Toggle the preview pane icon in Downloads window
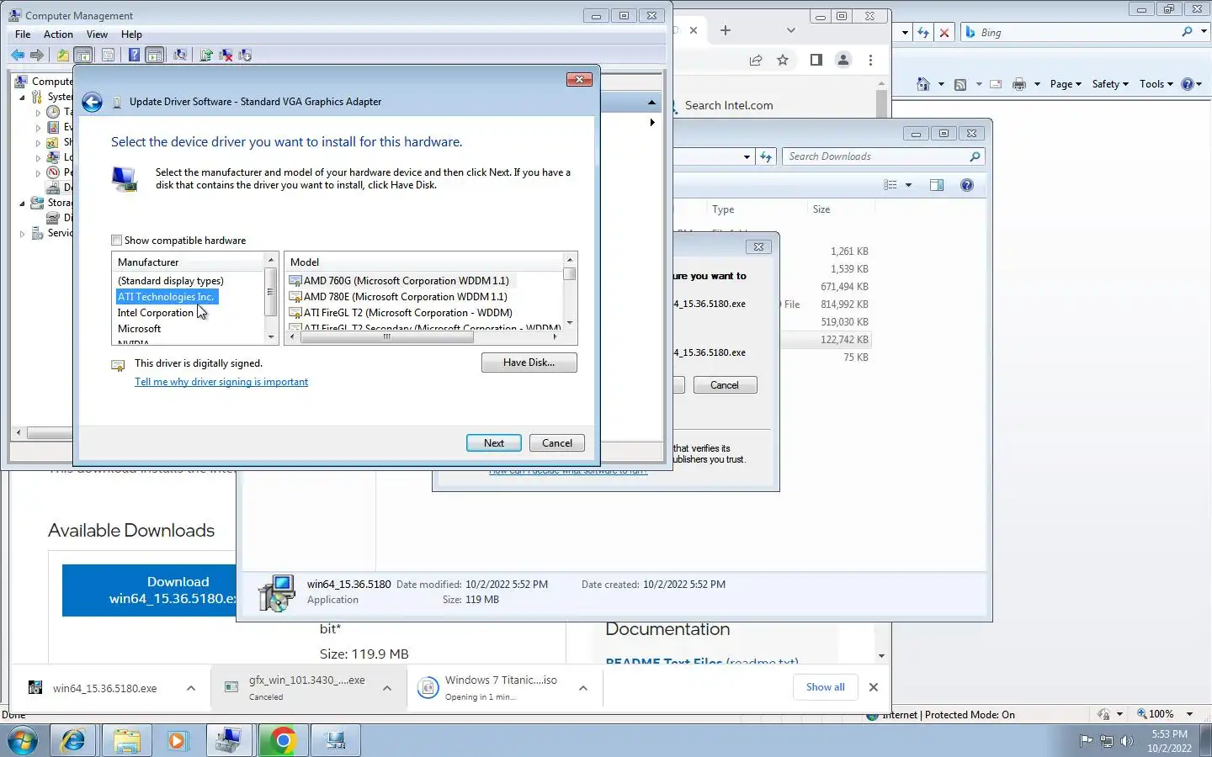The width and height of the screenshot is (1212, 757). pyautogui.click(x=937, y=185)
